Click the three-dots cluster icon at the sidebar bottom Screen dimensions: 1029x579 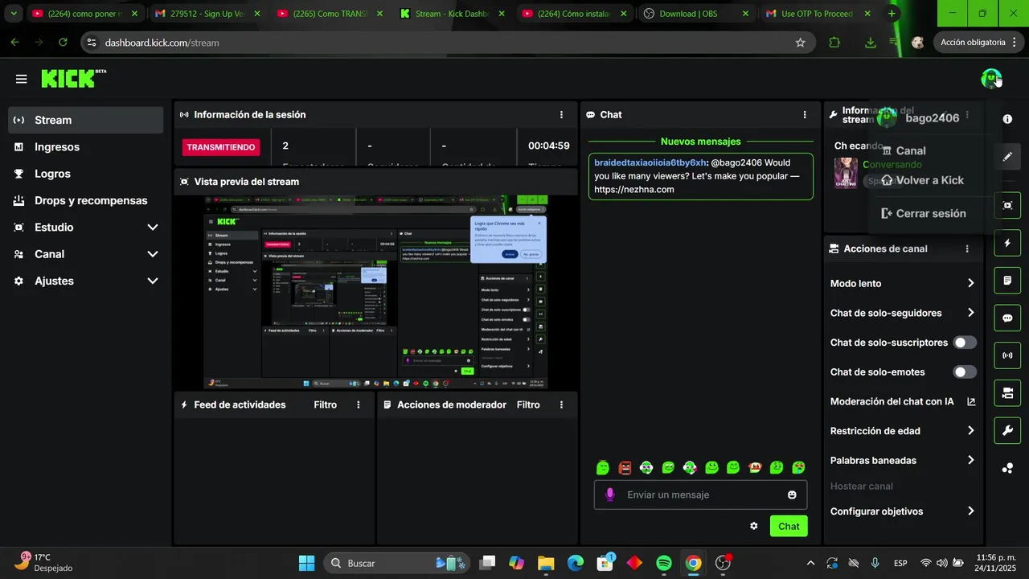point(1007,468)
